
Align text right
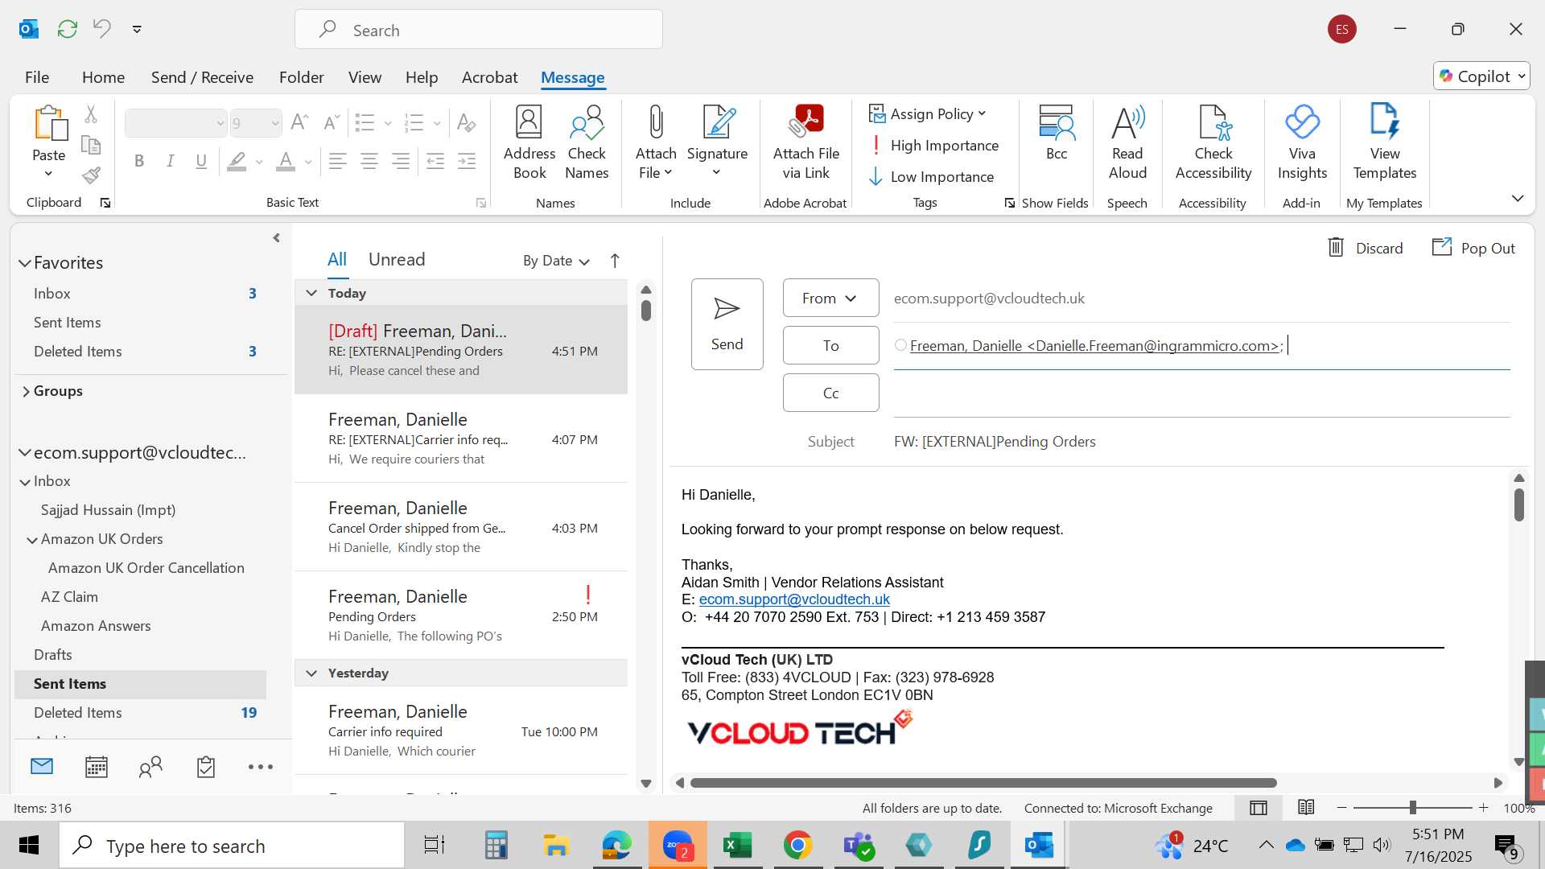pos(401,162)
